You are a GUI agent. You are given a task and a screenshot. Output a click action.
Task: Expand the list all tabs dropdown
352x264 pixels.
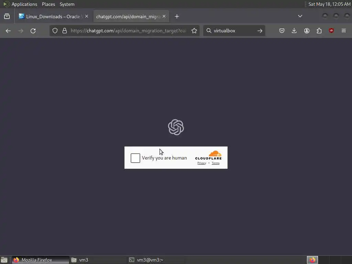pyautogui.click(x=300, y=16)
